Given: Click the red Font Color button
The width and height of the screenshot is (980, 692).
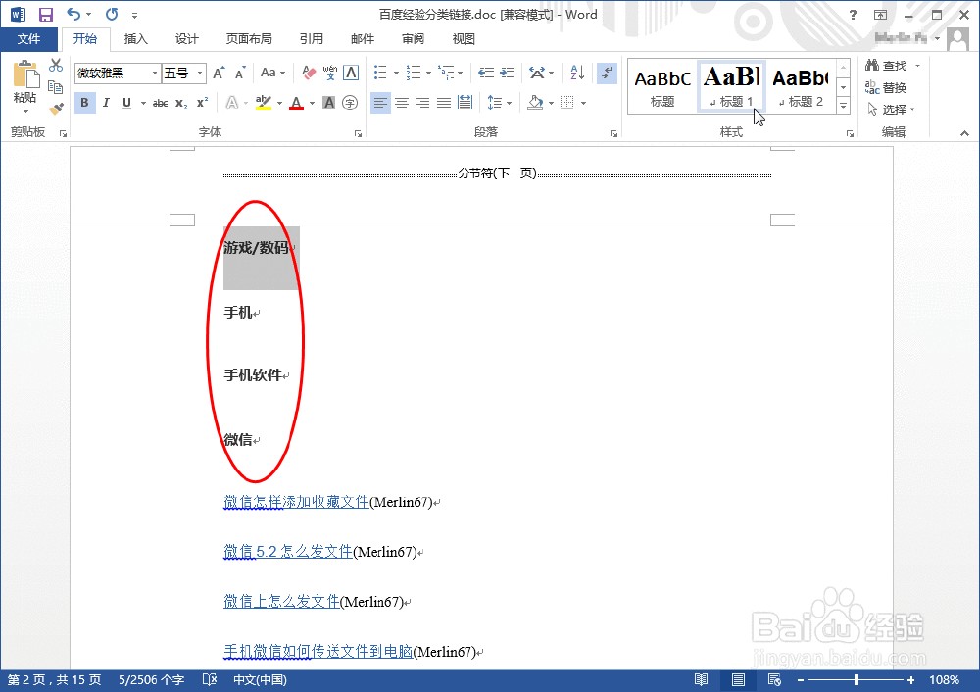Looking at the screenshot, I should (296, 103).
